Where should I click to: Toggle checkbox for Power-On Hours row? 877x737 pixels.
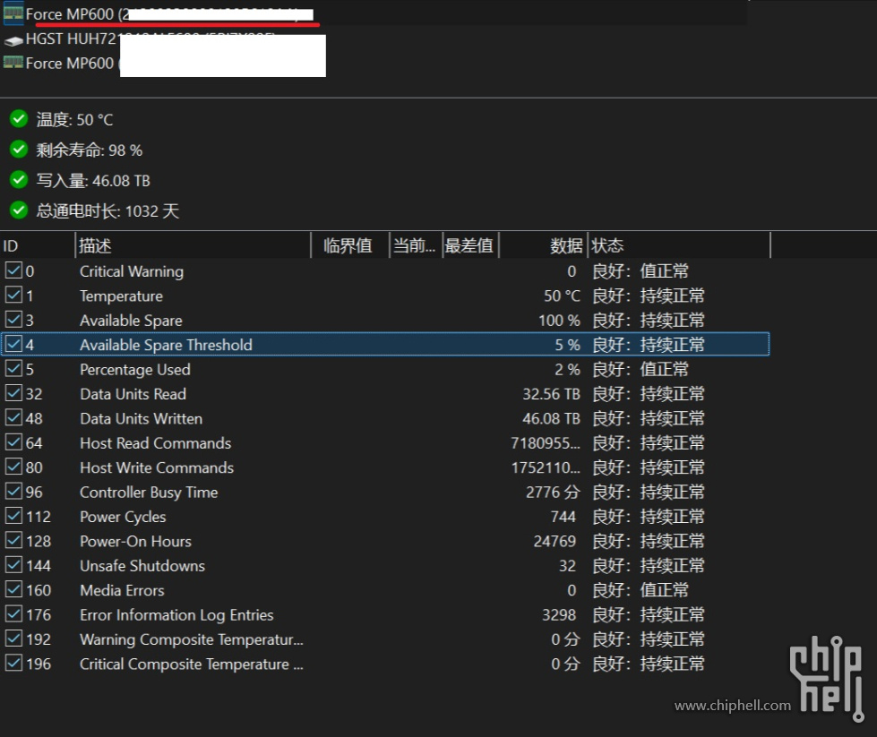[x=13, y=541]
